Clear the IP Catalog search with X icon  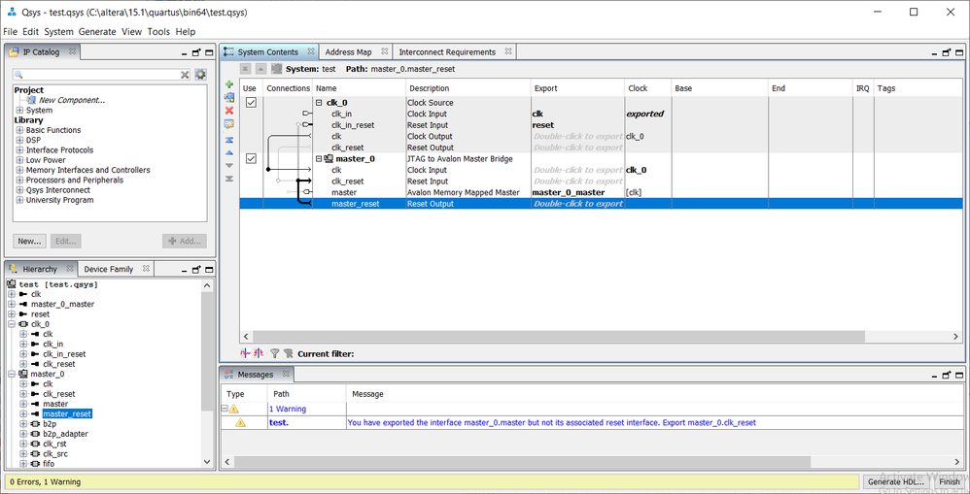point(186,75)
